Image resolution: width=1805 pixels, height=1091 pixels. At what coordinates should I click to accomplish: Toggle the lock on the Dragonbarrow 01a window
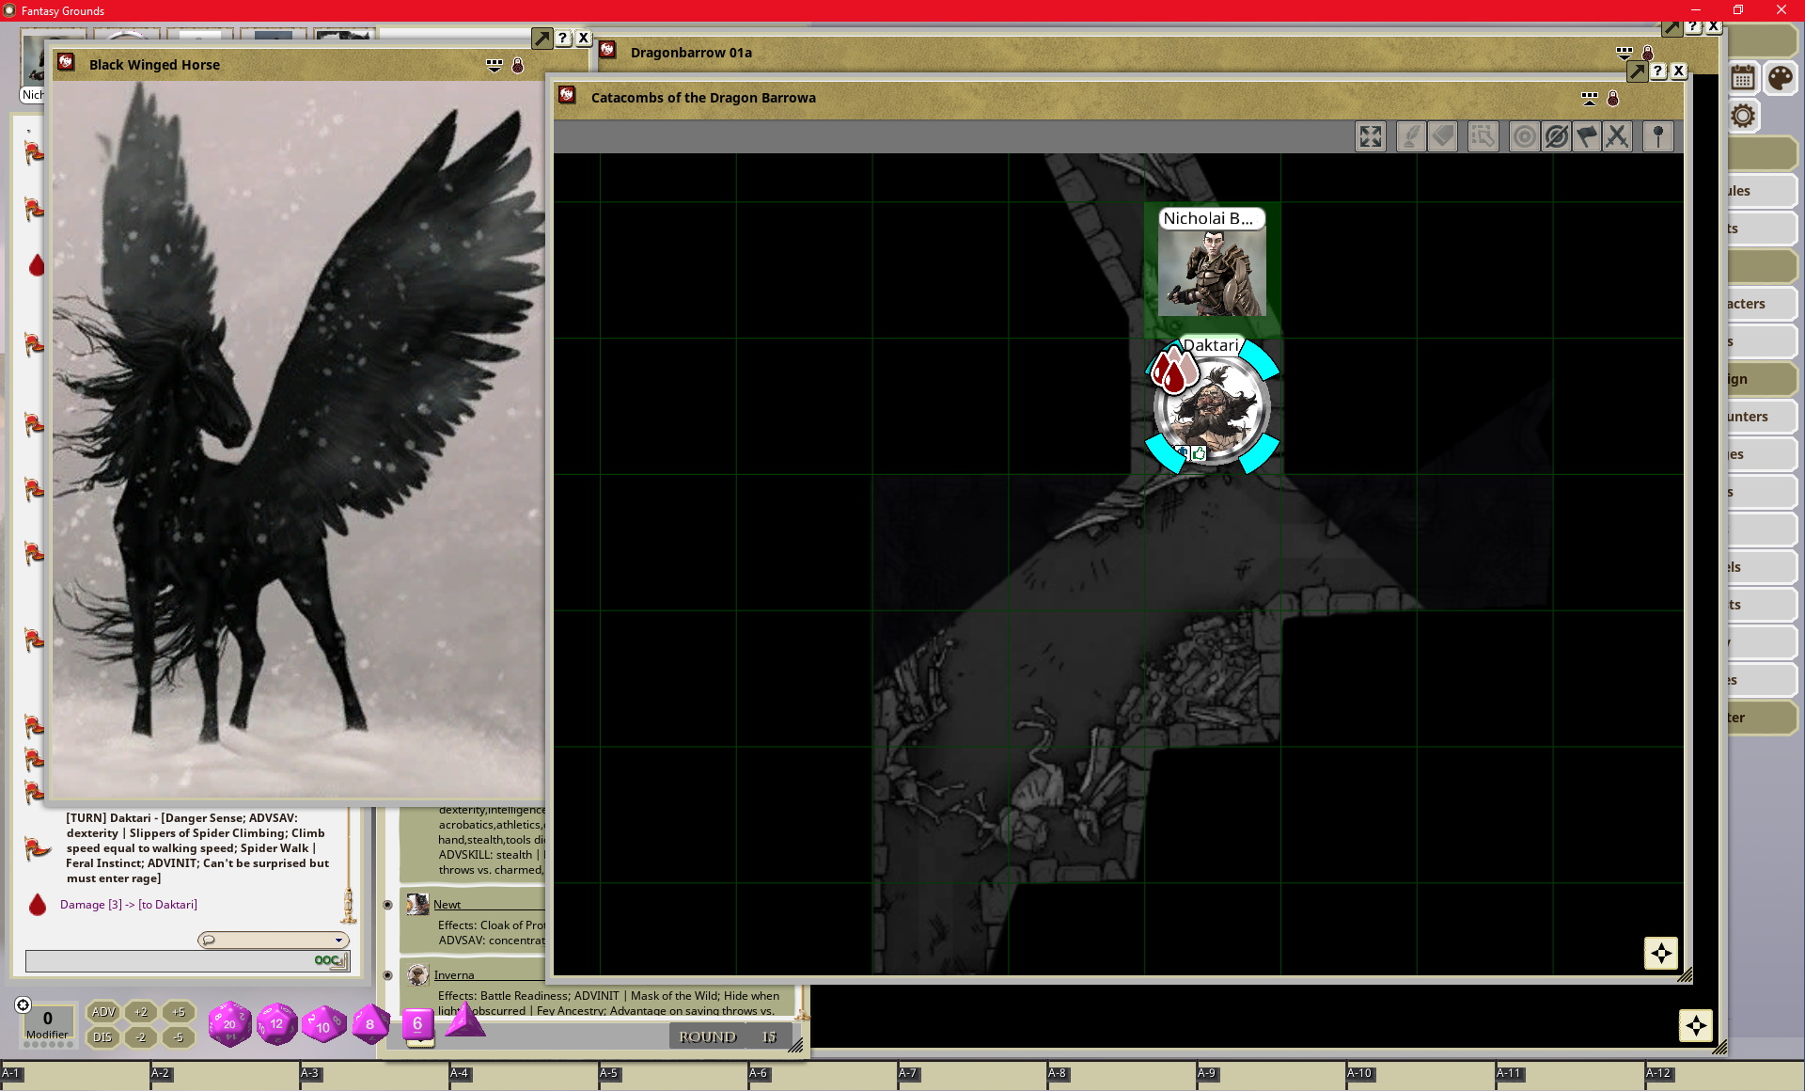pos(1648,53)
